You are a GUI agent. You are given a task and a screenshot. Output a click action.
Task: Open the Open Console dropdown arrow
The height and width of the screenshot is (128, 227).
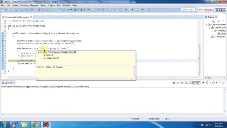pos(216,83)
